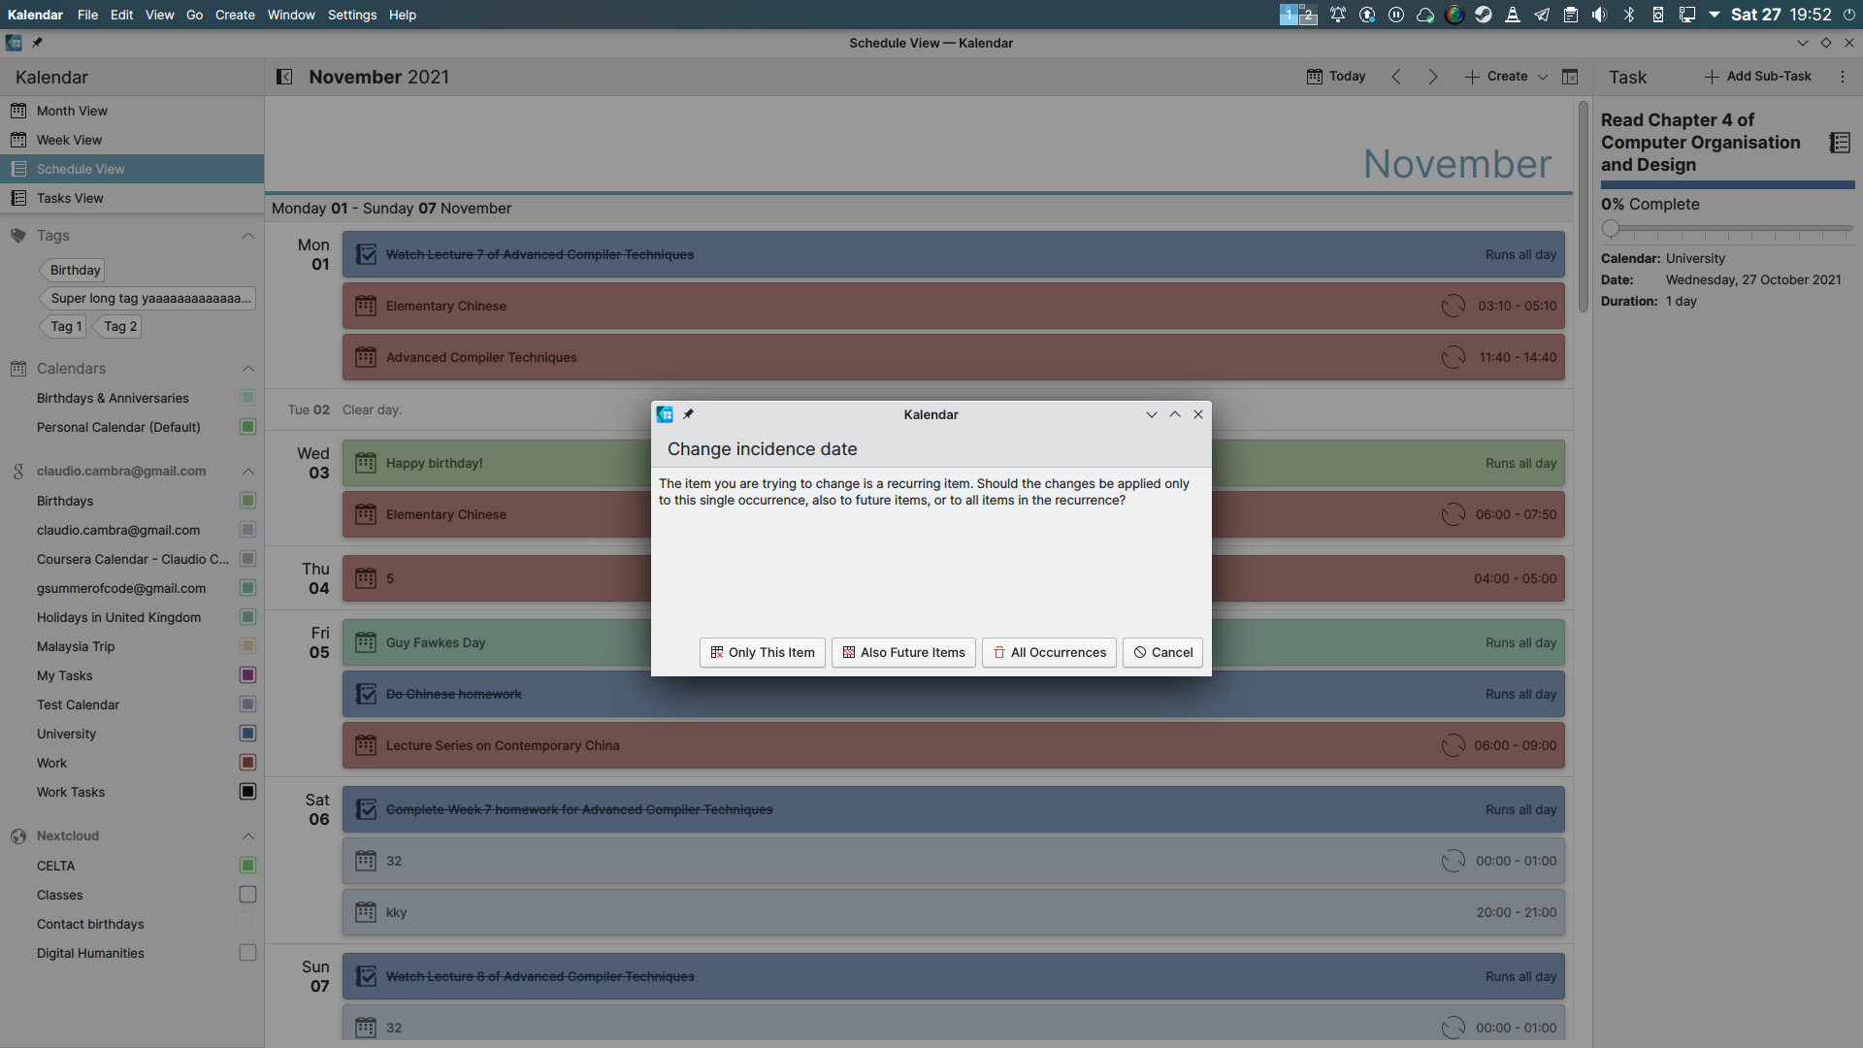The width and height of the screenshot is (1863, 1048).
Task: Click the notifications bell in the system tray
Action: pyautogui.click(x=1338, y=15)
